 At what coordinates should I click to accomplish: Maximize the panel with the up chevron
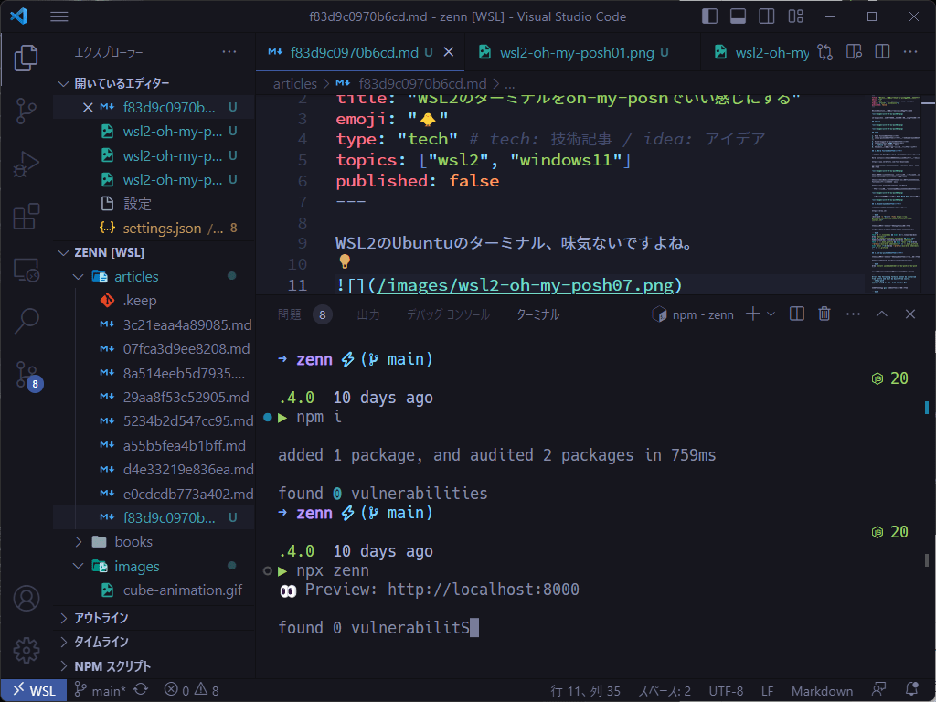point(882,314)
